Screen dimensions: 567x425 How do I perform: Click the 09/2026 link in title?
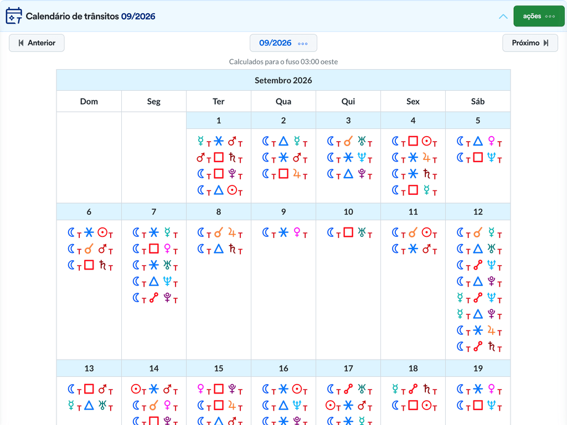pyautogui.click(x=138, y=16)
